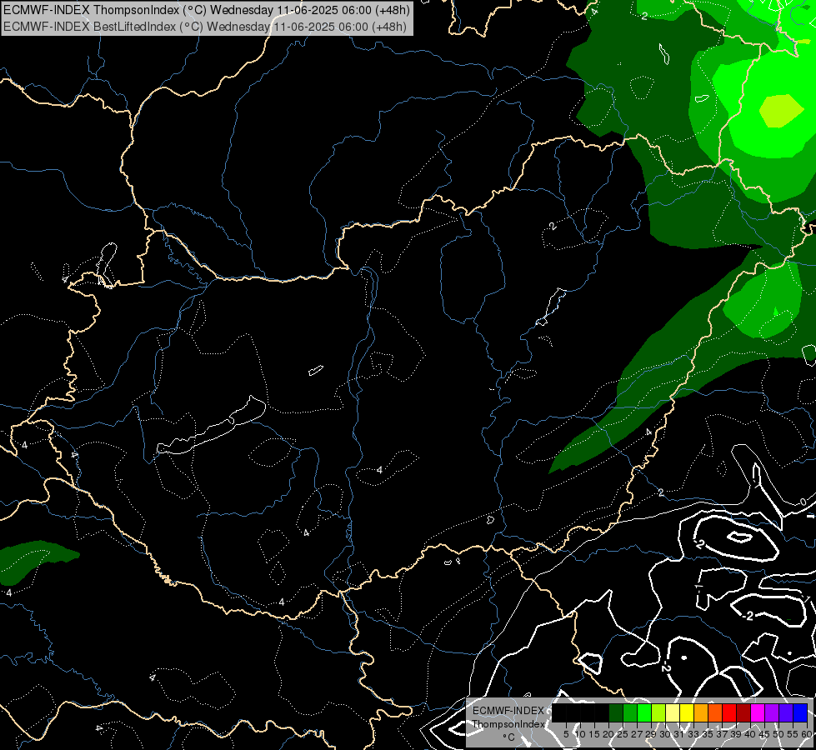Click the pure yellow 31-33 legend swatch
The image size is (816, 750).
[687, 712]
